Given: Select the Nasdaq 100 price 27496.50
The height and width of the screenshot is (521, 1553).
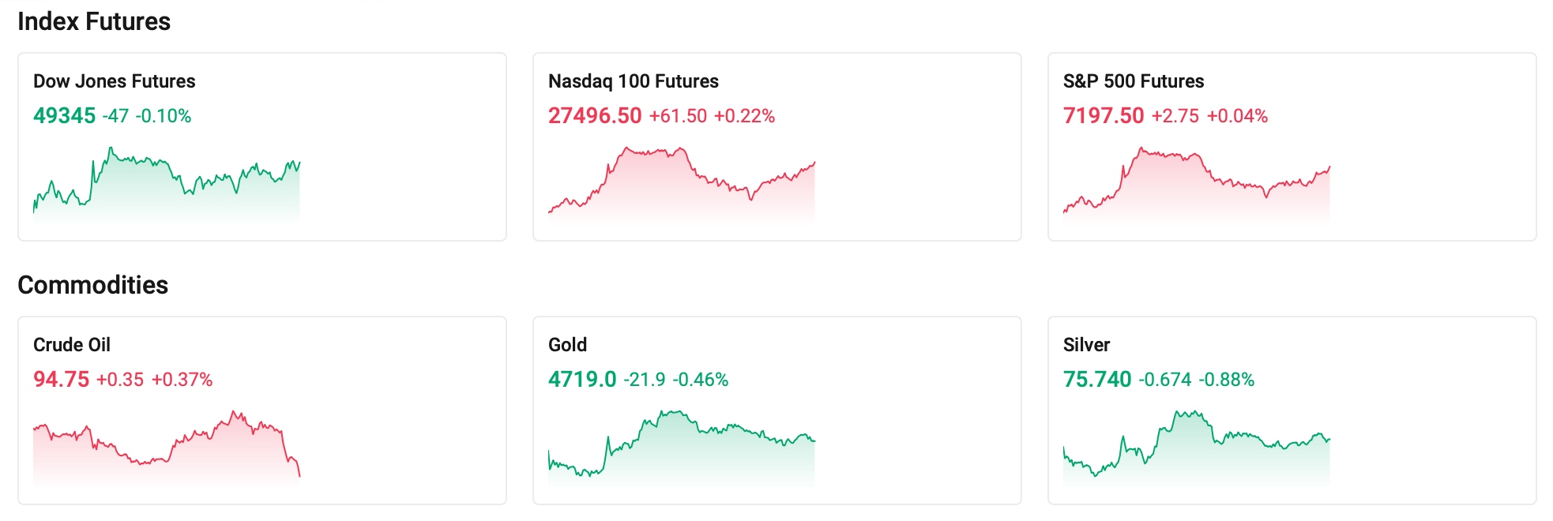Looking at the screenshot, I should [x=594, y=115].
